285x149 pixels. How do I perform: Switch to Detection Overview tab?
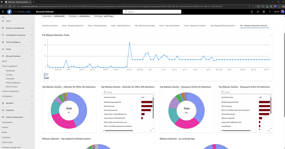[x=50, y=26]
